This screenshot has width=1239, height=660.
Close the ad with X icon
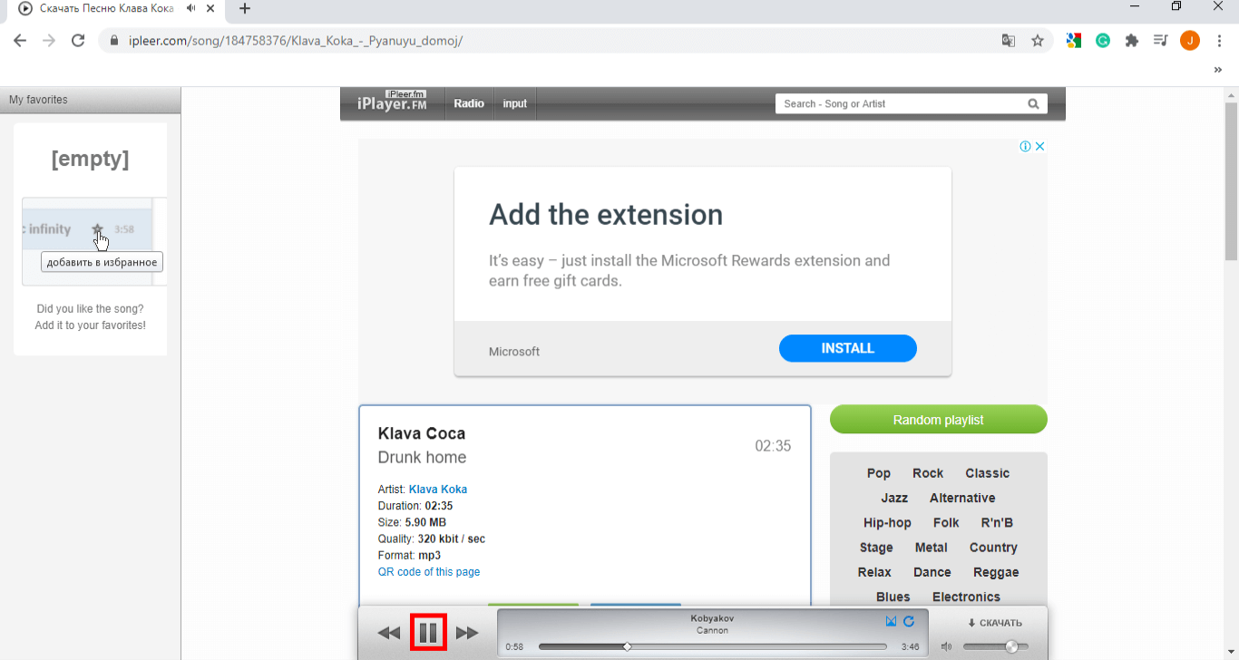1040,146
